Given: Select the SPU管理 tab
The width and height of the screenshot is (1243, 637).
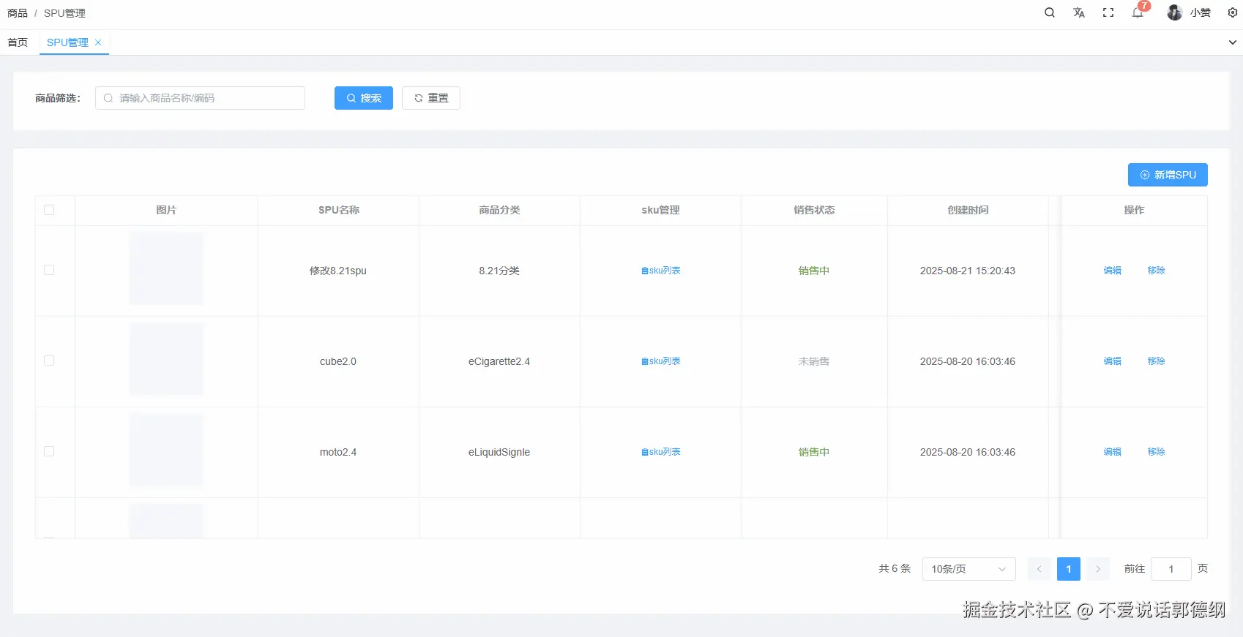Looking at the screenshot, I should 67,42.
